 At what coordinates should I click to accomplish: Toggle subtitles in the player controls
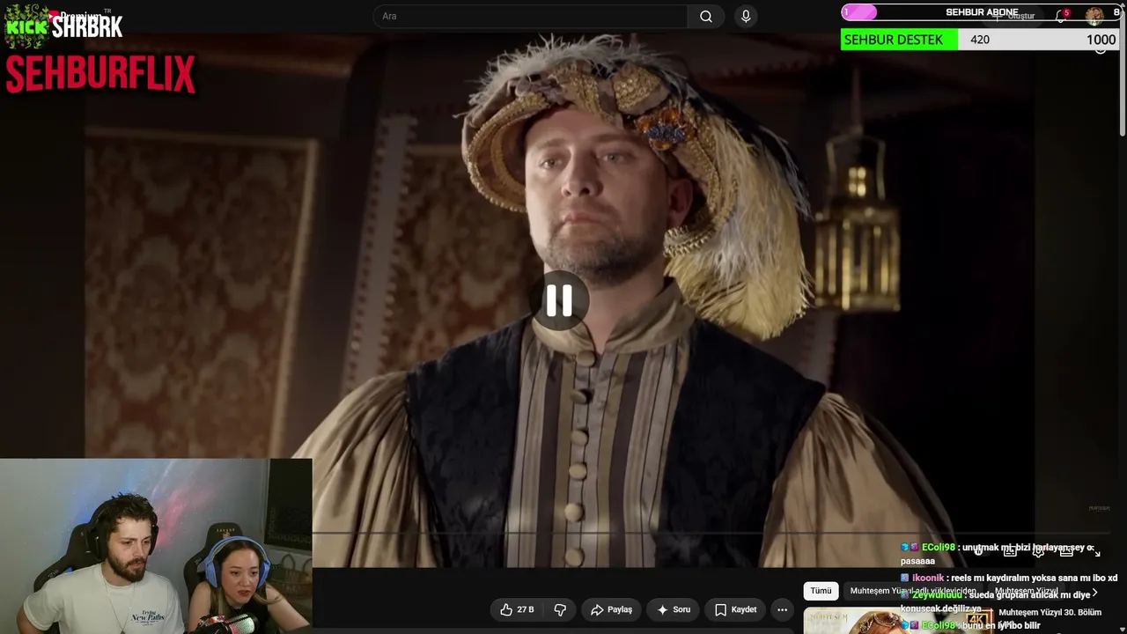click(x=1010, y=551)
